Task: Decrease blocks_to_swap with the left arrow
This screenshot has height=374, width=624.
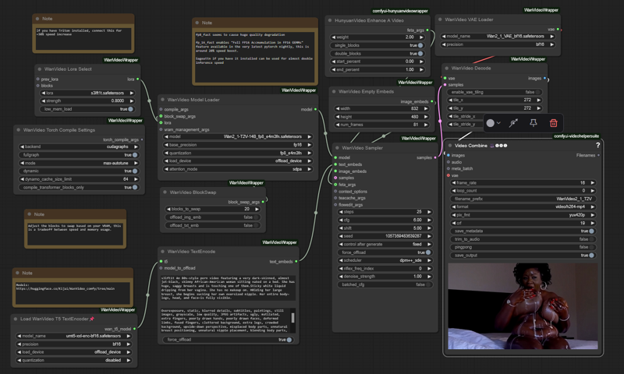Action: (x=168, y=209)
